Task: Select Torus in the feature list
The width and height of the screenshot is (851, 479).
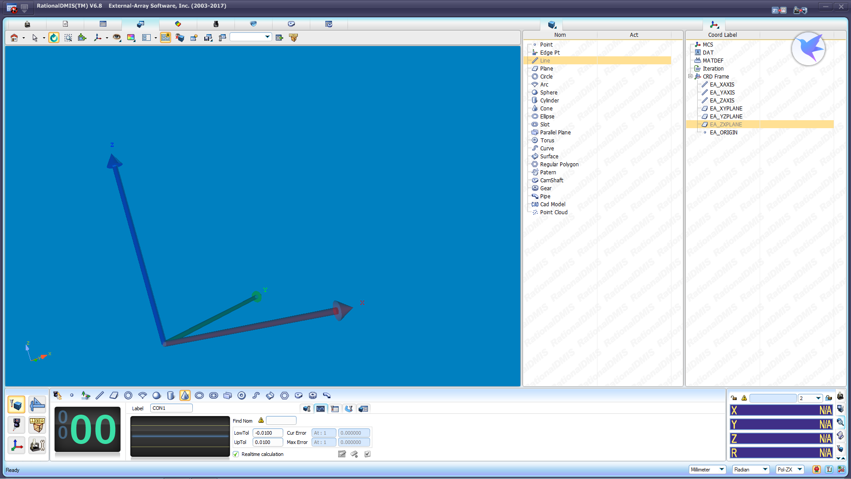Action: (547, 140)
